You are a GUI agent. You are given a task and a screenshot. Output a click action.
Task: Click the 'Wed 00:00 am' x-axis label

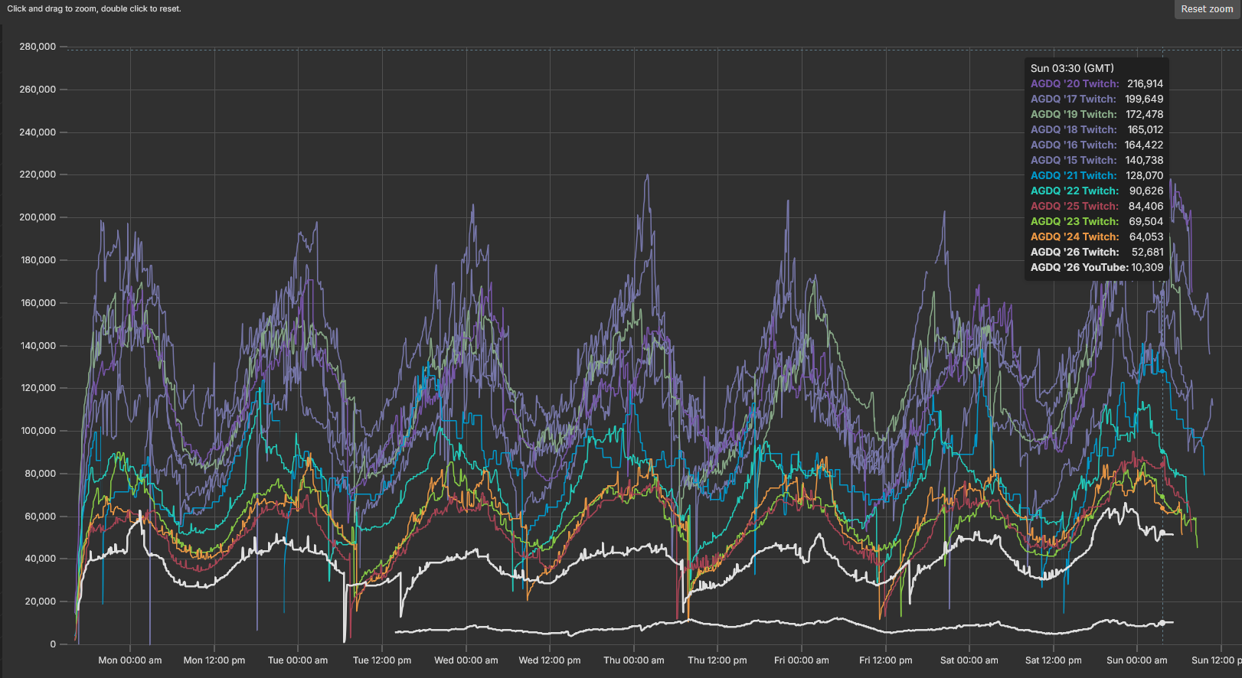click(x=466, y=660)
